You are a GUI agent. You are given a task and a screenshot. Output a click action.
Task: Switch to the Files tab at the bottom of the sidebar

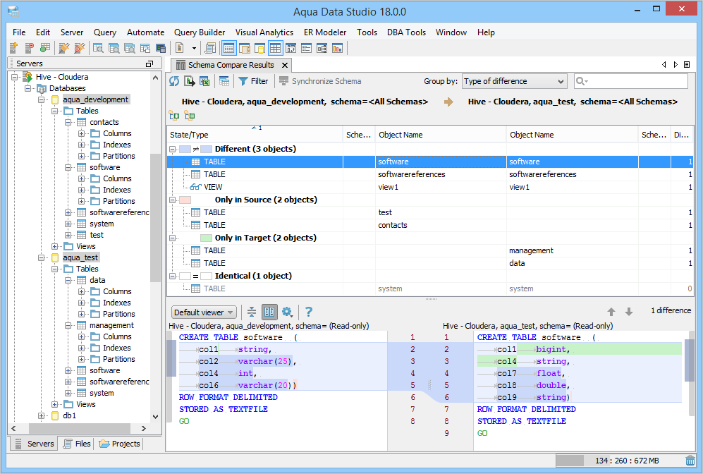(x=77, y=444)
